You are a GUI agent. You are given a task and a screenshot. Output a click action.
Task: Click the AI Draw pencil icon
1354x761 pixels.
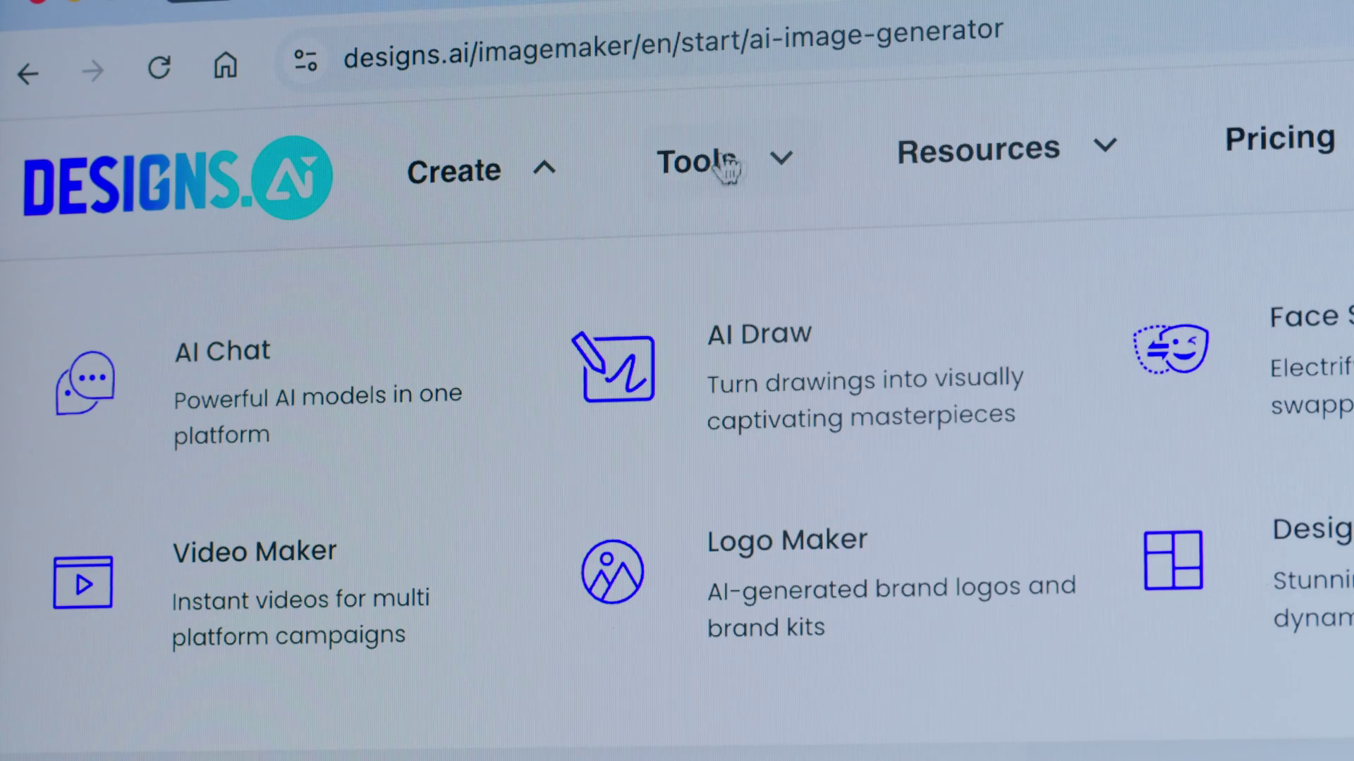[613, 367]
